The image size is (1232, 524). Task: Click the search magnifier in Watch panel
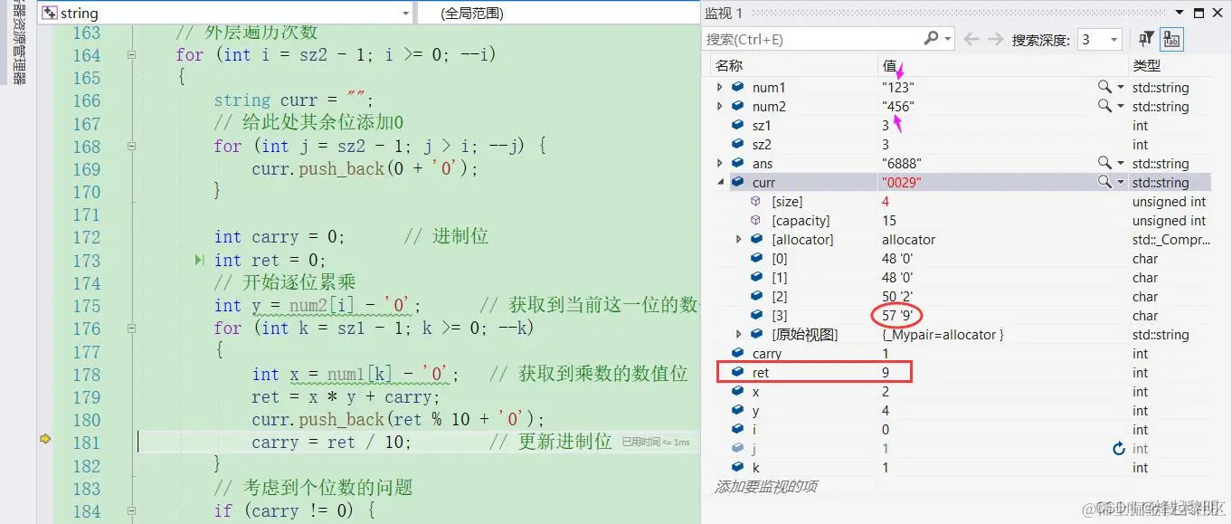(x=930, y=39)
